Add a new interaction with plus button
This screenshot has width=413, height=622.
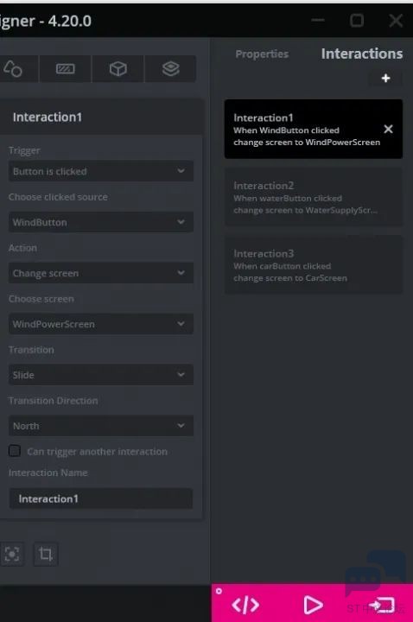(x=385, y=78)
